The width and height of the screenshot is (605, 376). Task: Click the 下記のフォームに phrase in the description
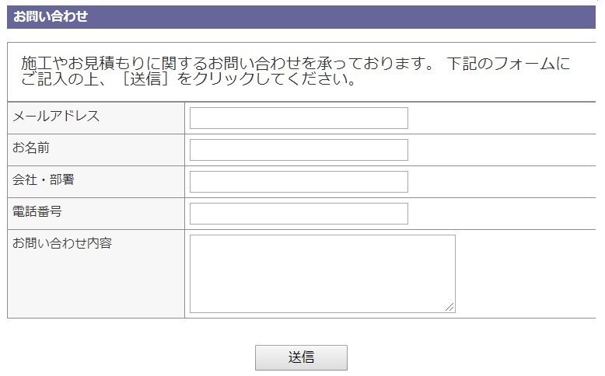509,63
